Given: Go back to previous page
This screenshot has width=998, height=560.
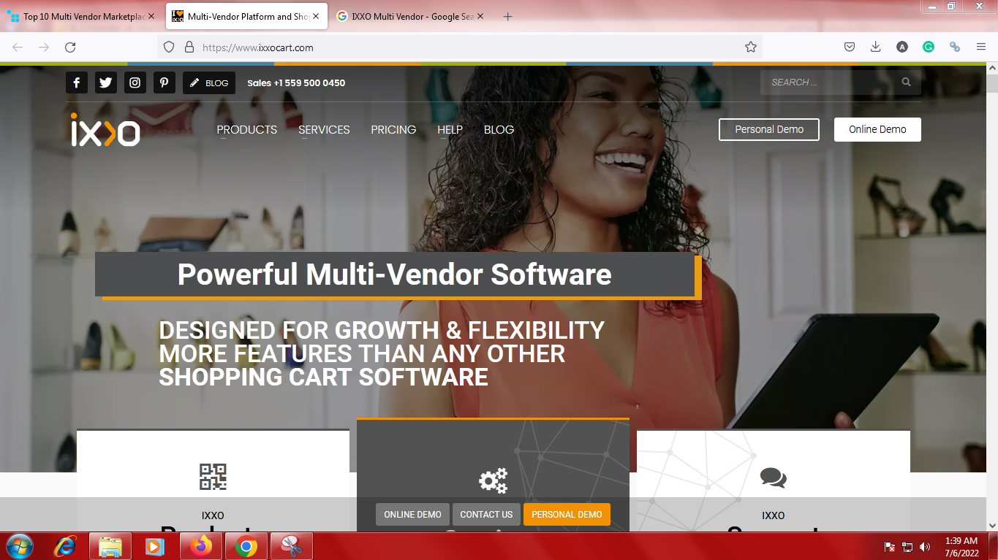Looking at the screenshot, I should click(18, 47).
